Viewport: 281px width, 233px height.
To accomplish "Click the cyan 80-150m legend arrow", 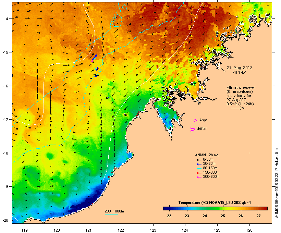I will pyautogui.click(x=199, y=169).
